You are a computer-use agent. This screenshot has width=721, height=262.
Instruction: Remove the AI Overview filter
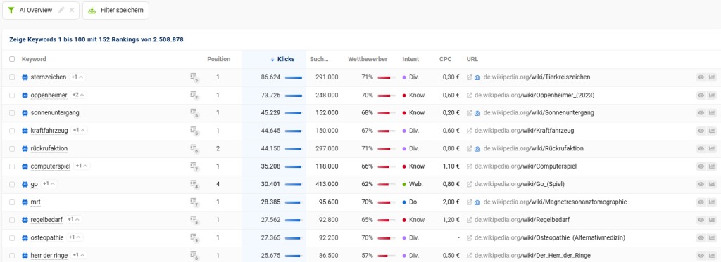pyautogui.click(x=72, y=10)
